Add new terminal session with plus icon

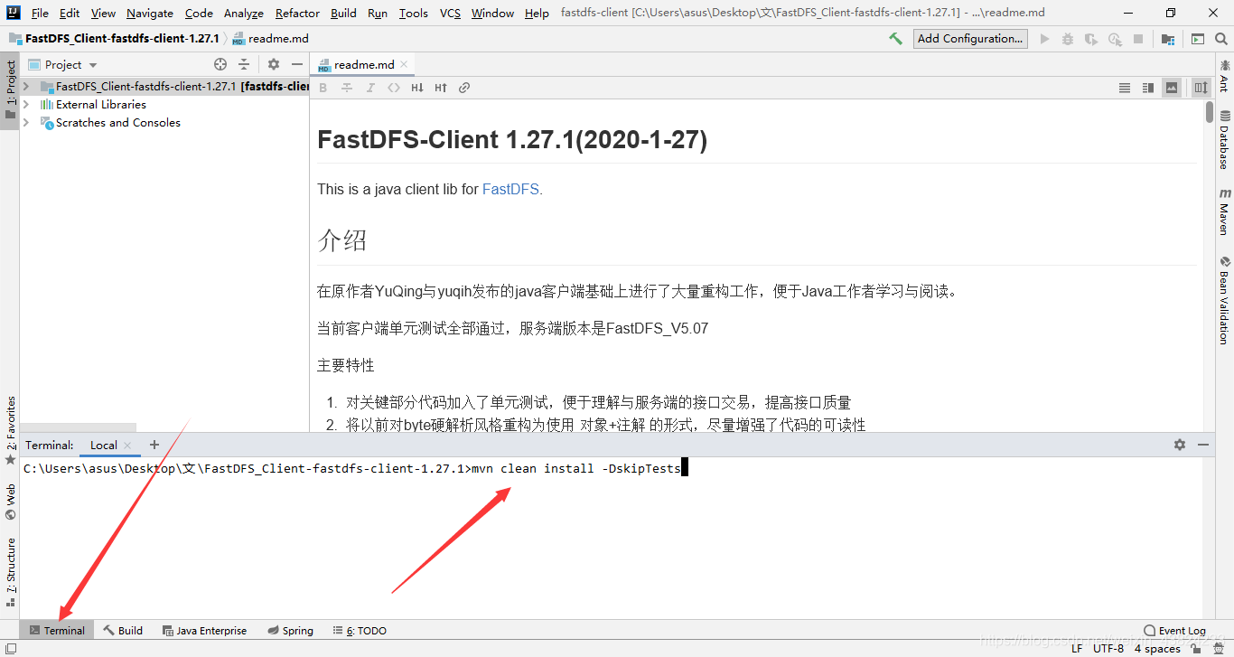tap(154, 445)
